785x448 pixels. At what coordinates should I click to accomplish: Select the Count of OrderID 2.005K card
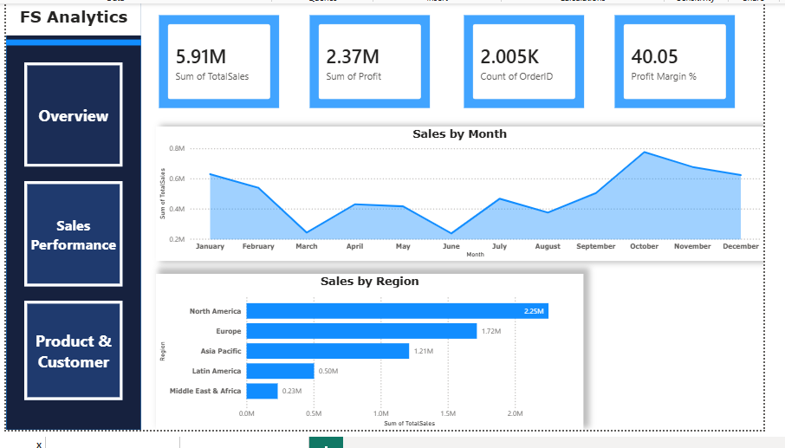click(x=523, y=62)
